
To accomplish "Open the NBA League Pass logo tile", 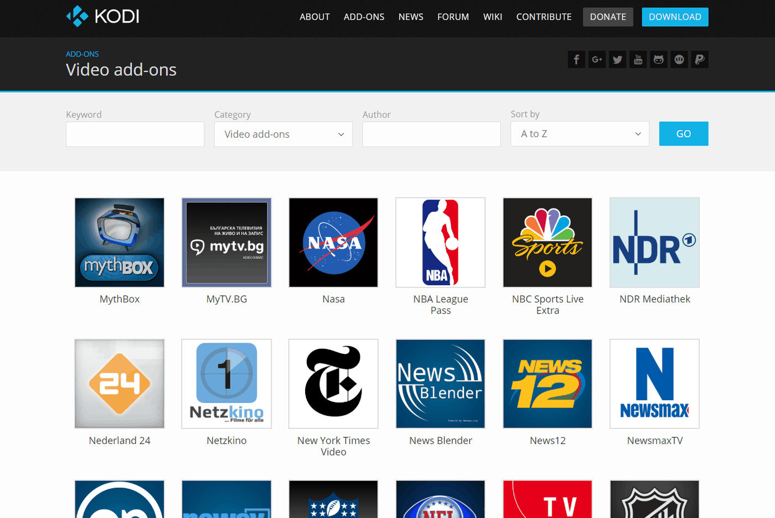I will click(x=441, y=243).
